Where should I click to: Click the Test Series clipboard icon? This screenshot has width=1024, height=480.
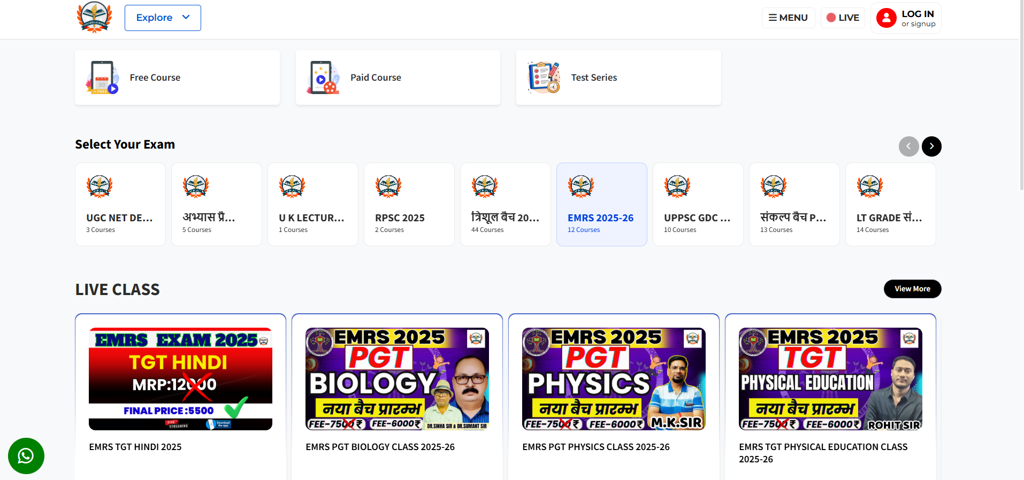[x=544, y=78]
